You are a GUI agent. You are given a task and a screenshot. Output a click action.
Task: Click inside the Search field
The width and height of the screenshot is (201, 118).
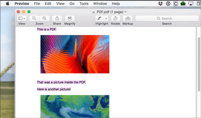tap(167, 18)
